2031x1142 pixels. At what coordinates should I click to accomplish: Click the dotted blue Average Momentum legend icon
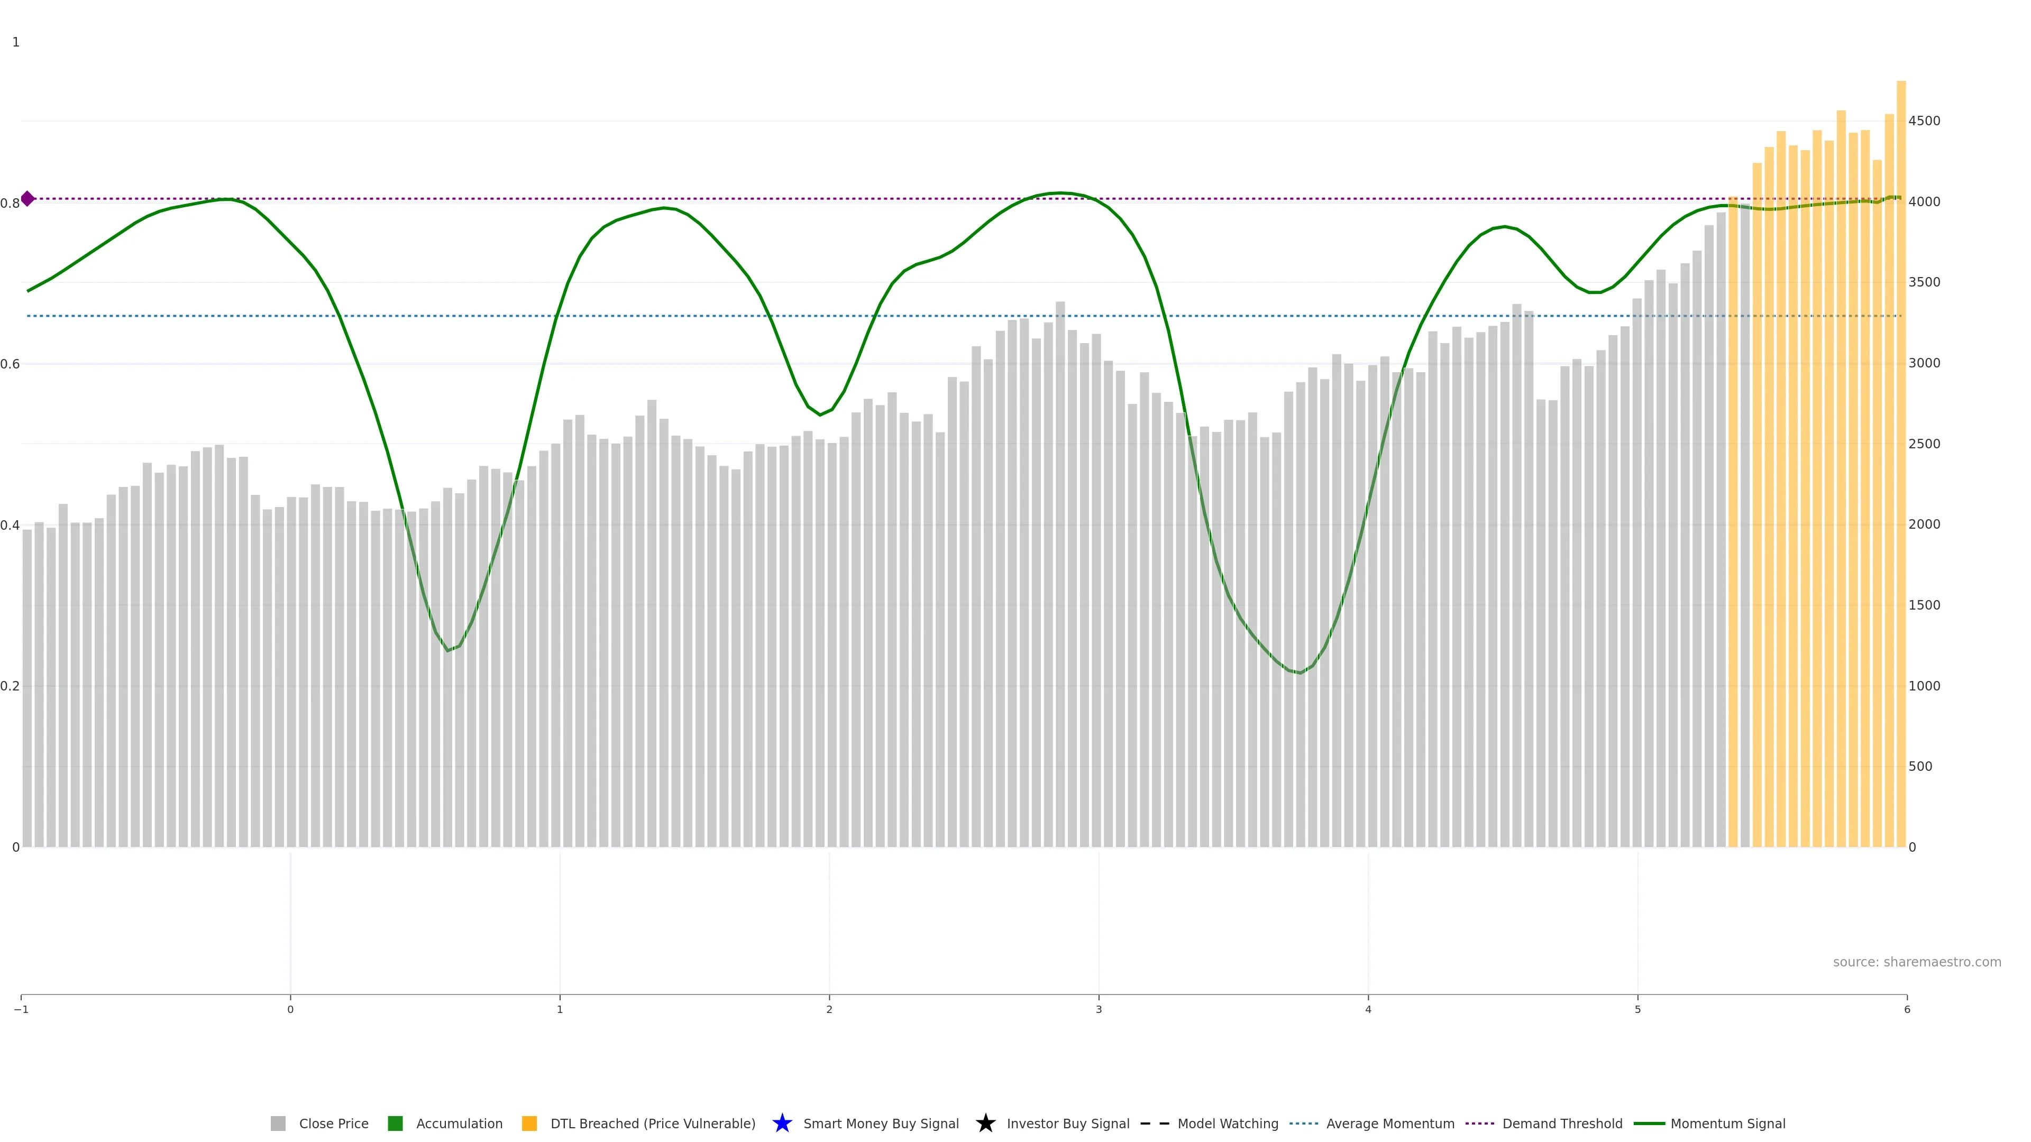pyautogui.click(x=1303, y=1123)
